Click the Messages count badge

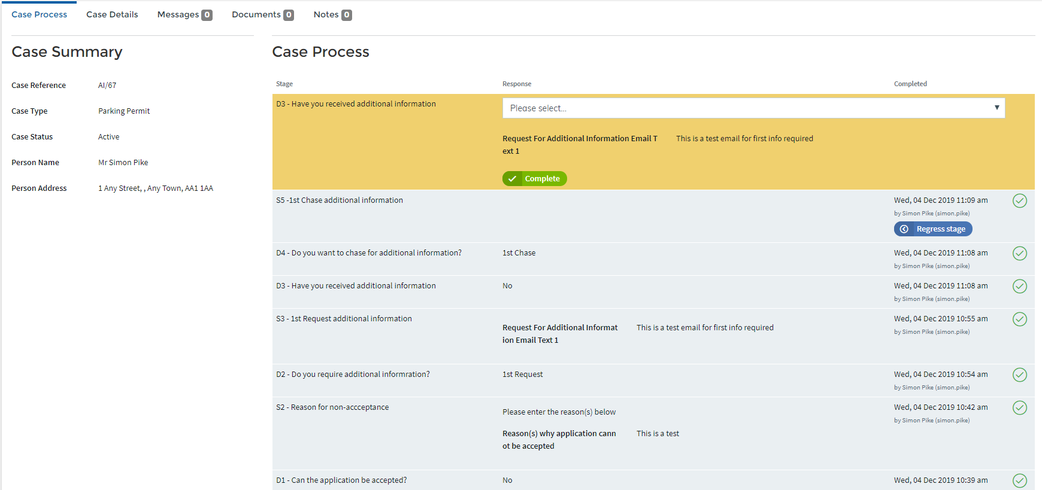207,15
